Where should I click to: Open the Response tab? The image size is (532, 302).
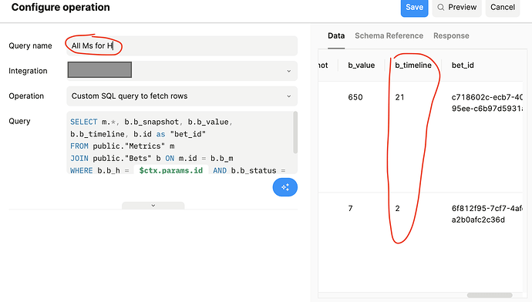click(x=451, y=36)
